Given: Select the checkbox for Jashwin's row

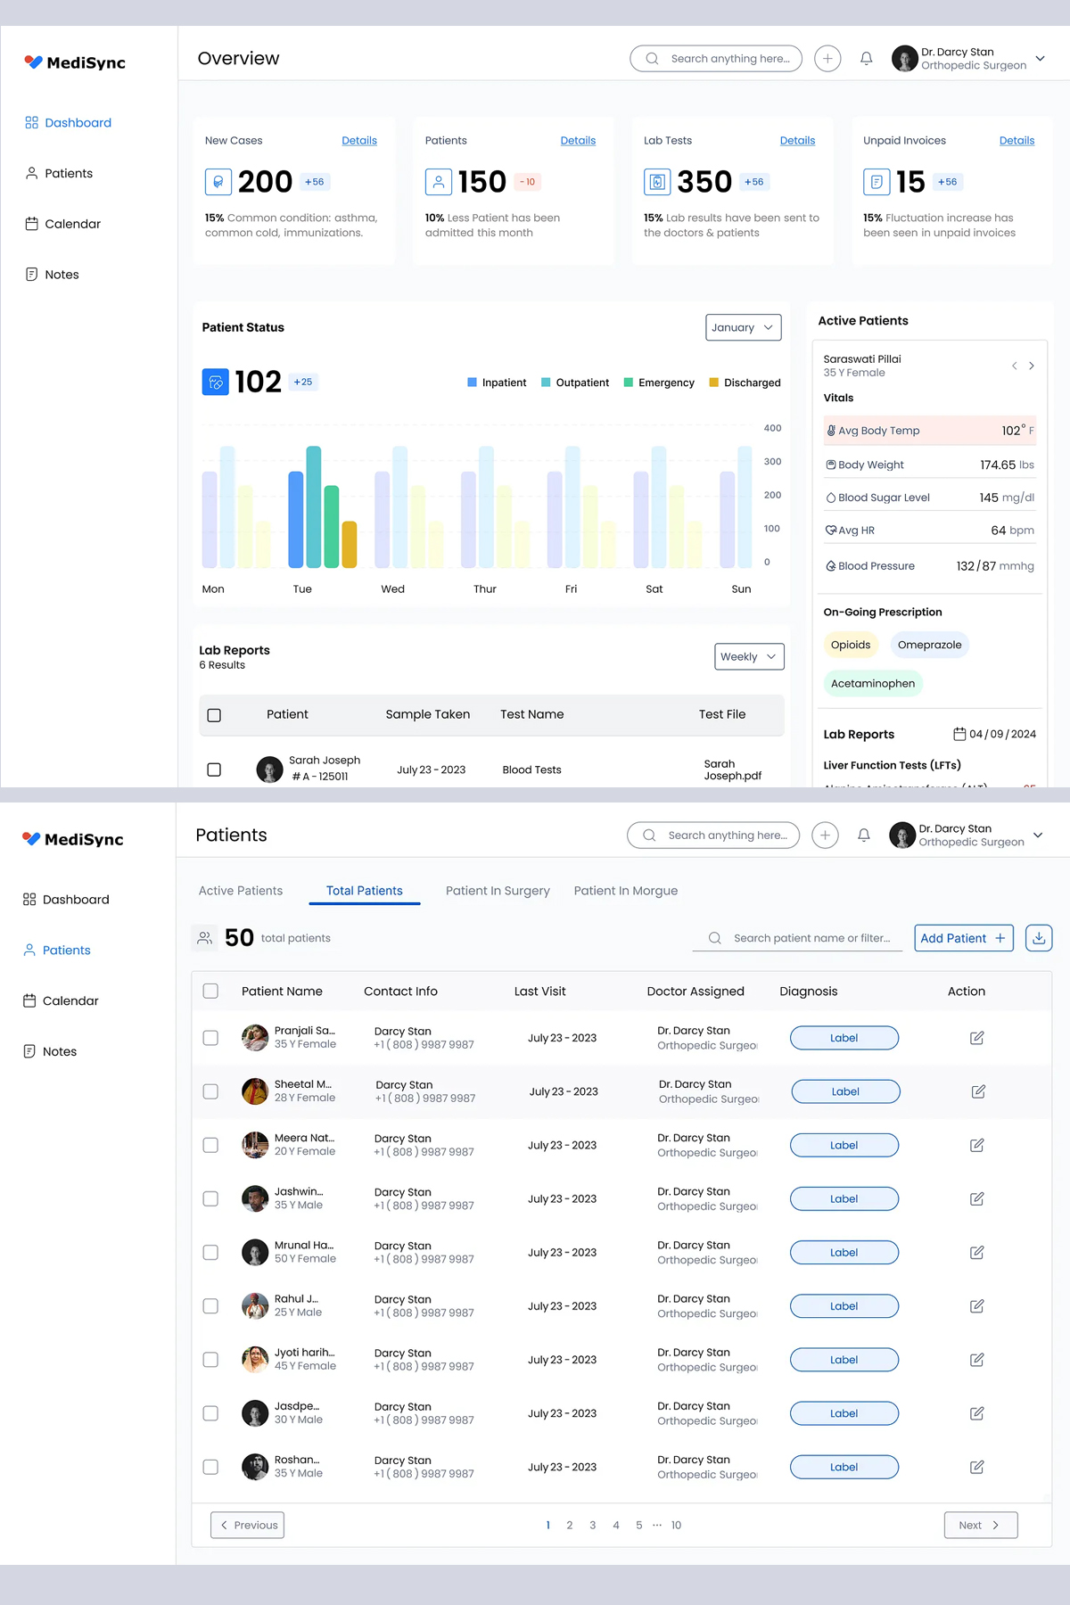Looking at the screenshot, I should (x=210, y=1198).
